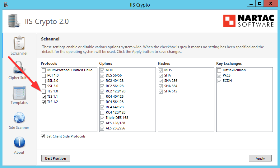The width and height of the screenshot is (280, 168).
Task: Maximize the IIS Crypto window
Action: (x=260, y=3)
